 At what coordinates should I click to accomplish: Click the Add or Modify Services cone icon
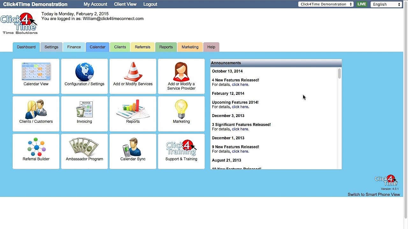pos(133,72)
